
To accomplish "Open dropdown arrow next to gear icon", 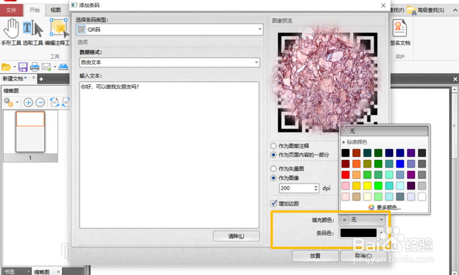I will click(x=17, y=102).
